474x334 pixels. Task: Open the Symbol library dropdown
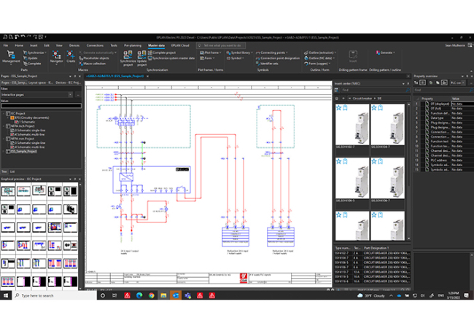pos(240,53)
